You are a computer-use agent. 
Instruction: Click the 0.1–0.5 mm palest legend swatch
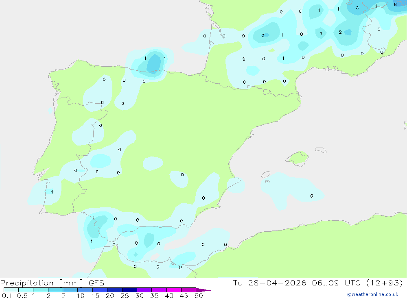click(11, 290)
